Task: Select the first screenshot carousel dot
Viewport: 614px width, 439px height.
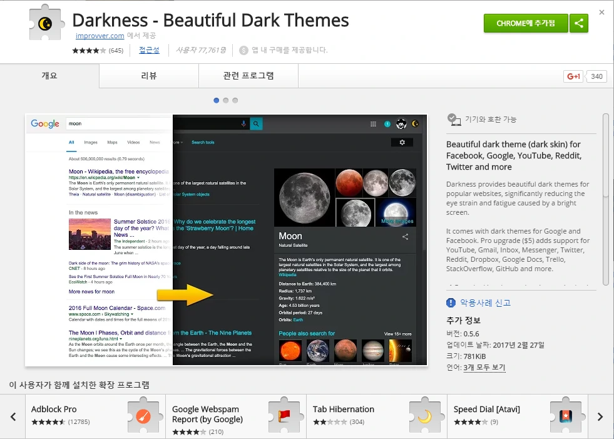Action: click(x=216, y=100)
